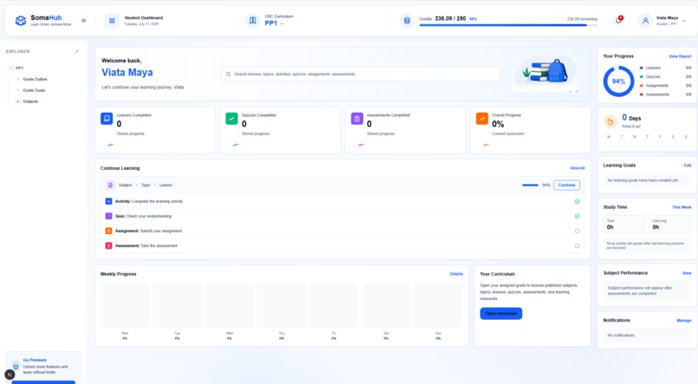Open the Student Dashboard grid icon
698x384 pixels.
click(x=112, y=21)
